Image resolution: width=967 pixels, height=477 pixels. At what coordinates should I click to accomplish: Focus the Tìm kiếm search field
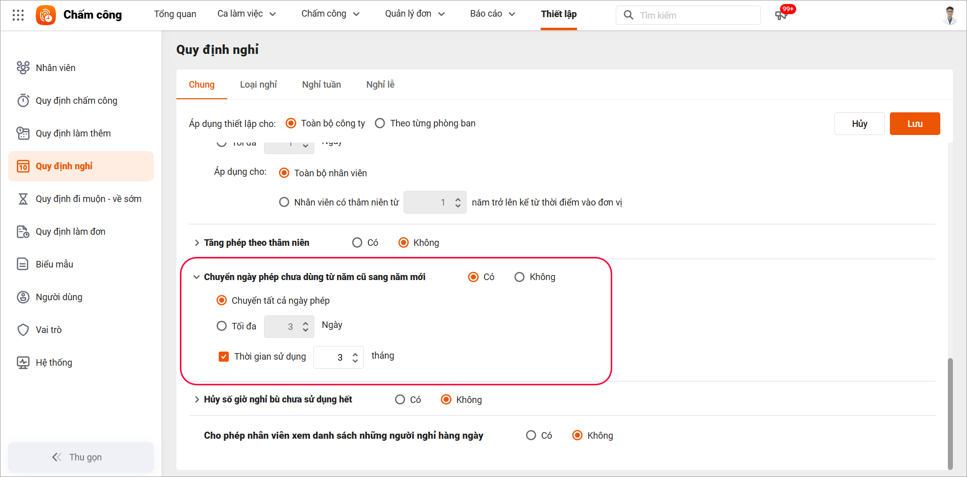click(x=688, y=15)
